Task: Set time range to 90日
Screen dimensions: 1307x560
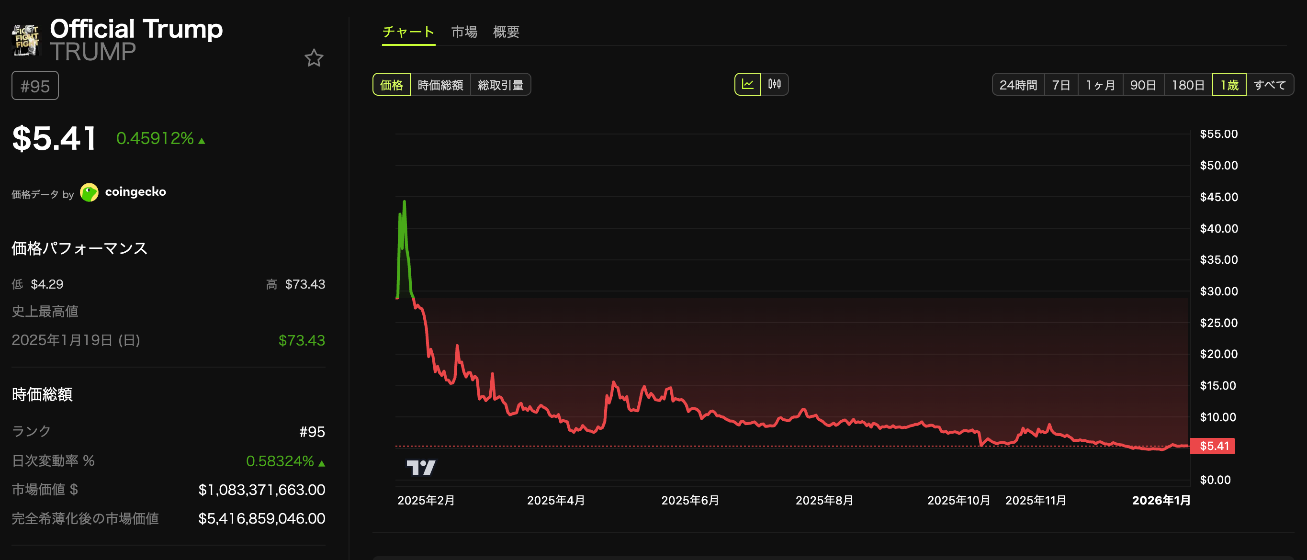Action: tap(1143, 85)
